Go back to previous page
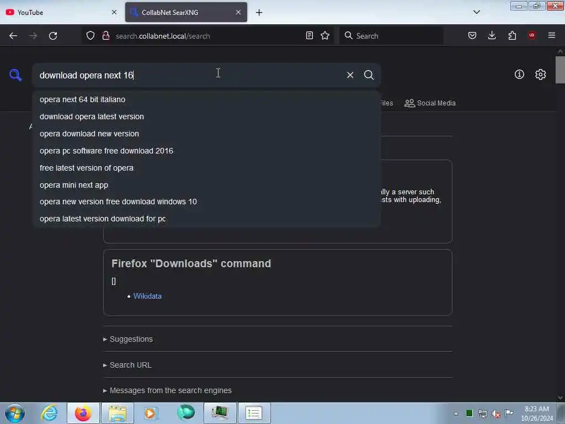This screenshot has height=424, width=565. [x=13, y=36]
